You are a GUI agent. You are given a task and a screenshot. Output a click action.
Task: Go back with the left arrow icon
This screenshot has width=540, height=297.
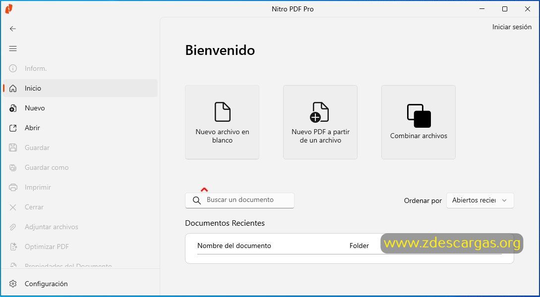[x=13, y=29]
